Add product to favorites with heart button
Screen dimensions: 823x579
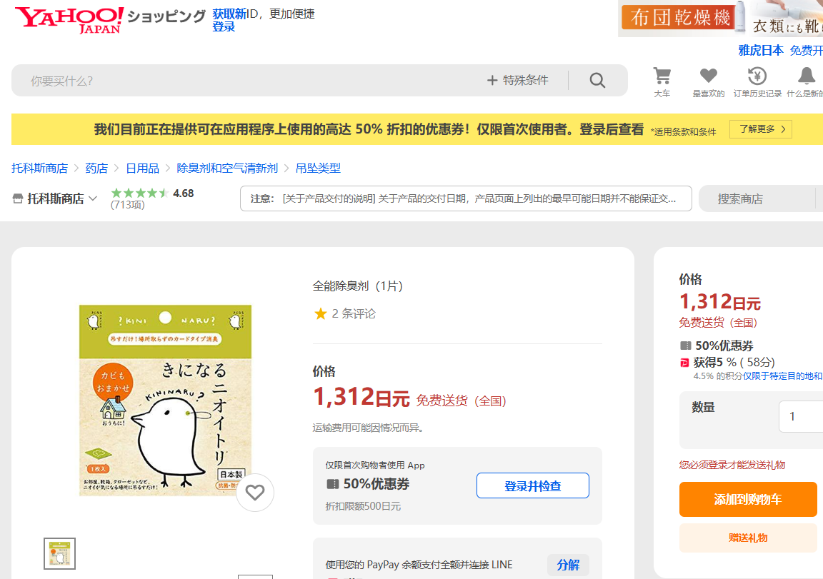tap(255, 493)
